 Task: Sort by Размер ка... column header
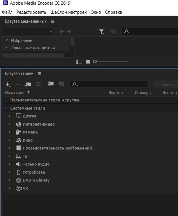145,93
